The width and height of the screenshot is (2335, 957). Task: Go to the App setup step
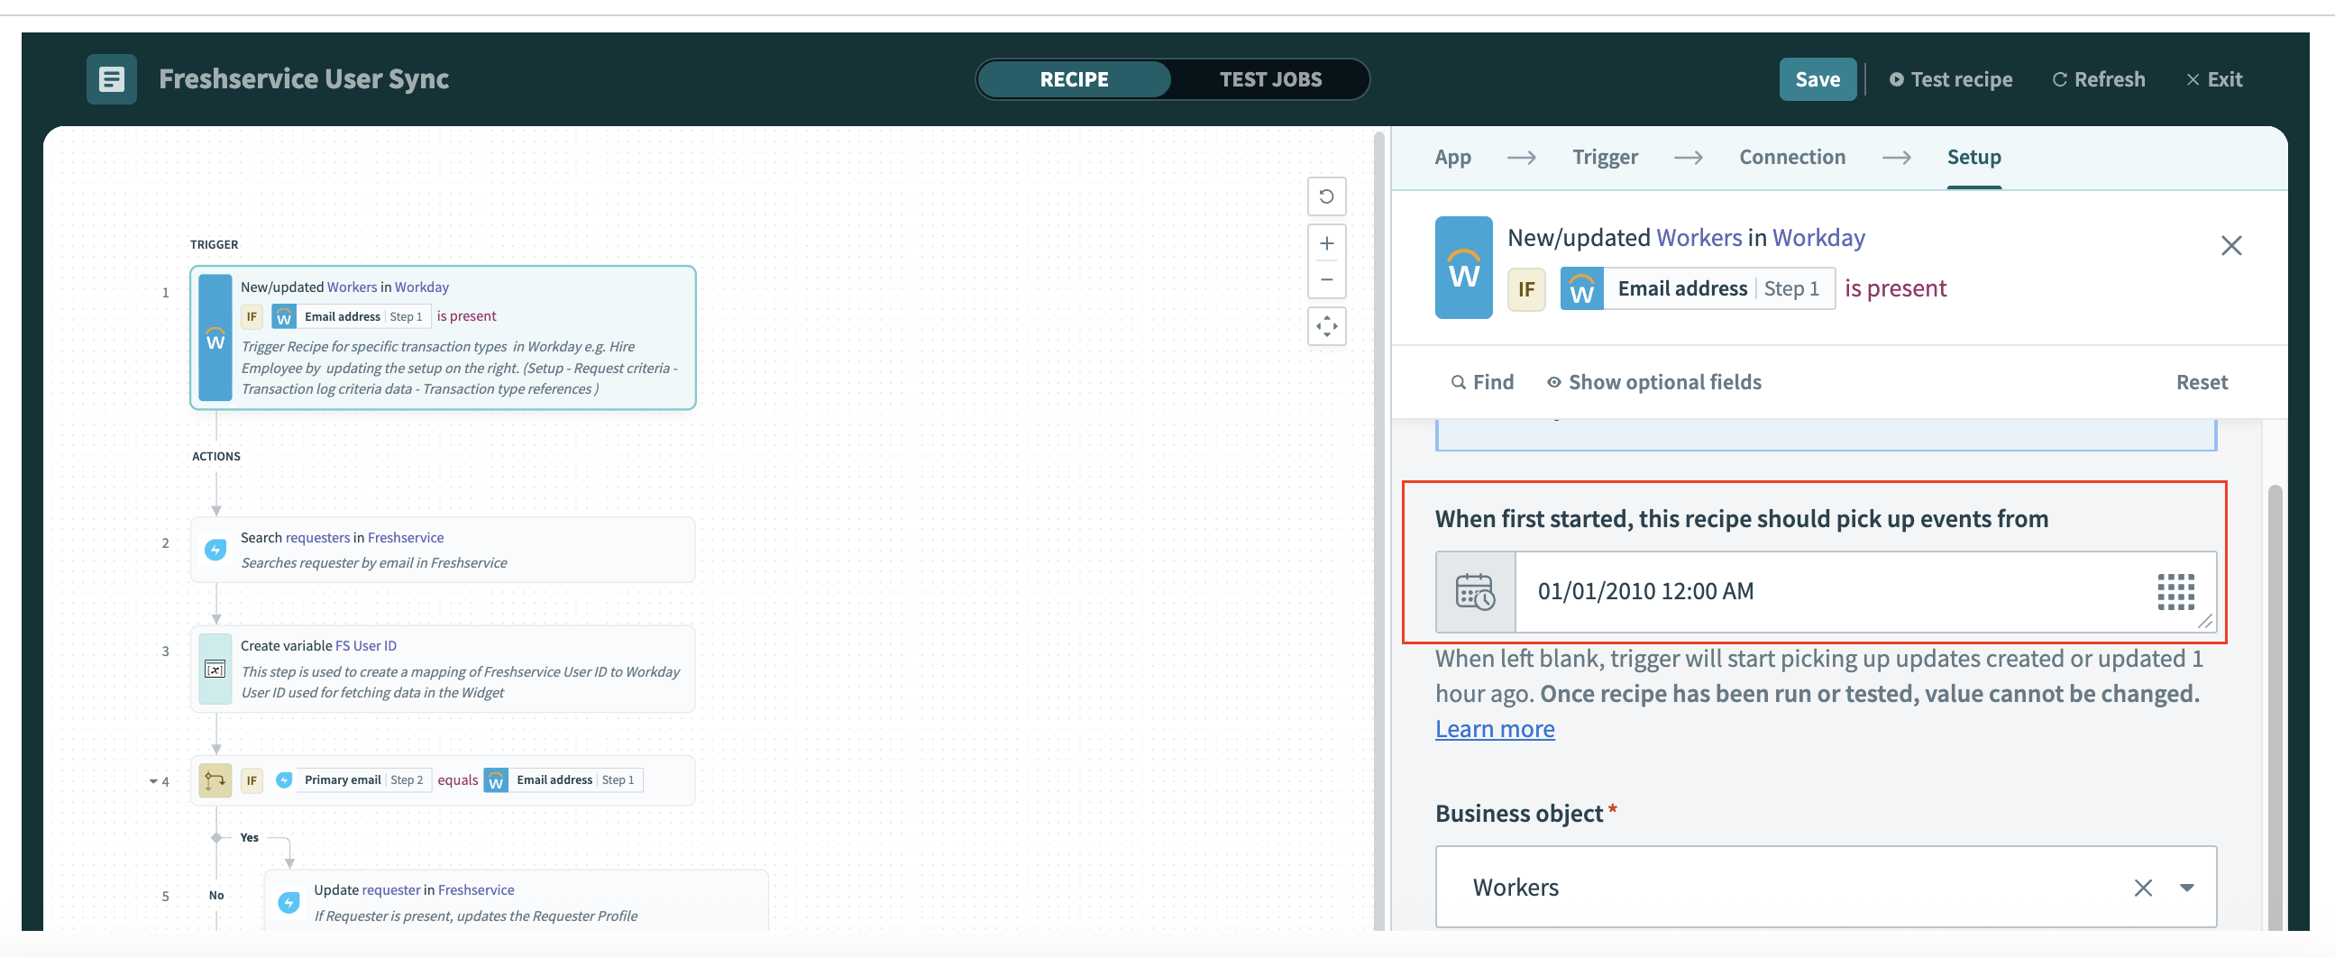click(1452, 157)
